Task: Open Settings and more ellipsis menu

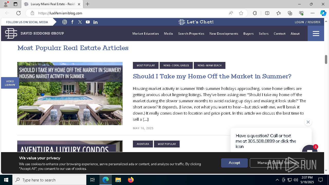Action: pyautogui.click(x=313, y=13)
